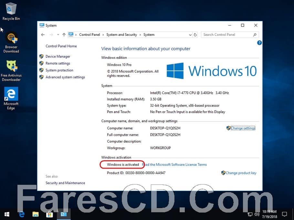Click System window taskbar button

pyautogui.click(x=64, y=214)
